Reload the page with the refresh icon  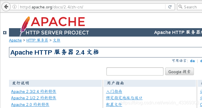pyautogui.click(x=170, y=7)
